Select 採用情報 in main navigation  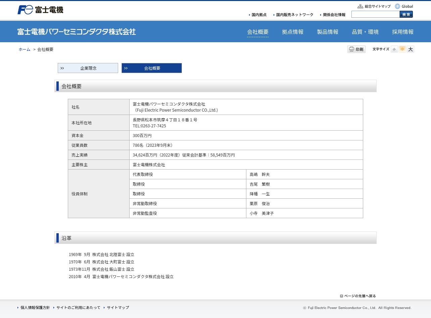tap(403, 32)
